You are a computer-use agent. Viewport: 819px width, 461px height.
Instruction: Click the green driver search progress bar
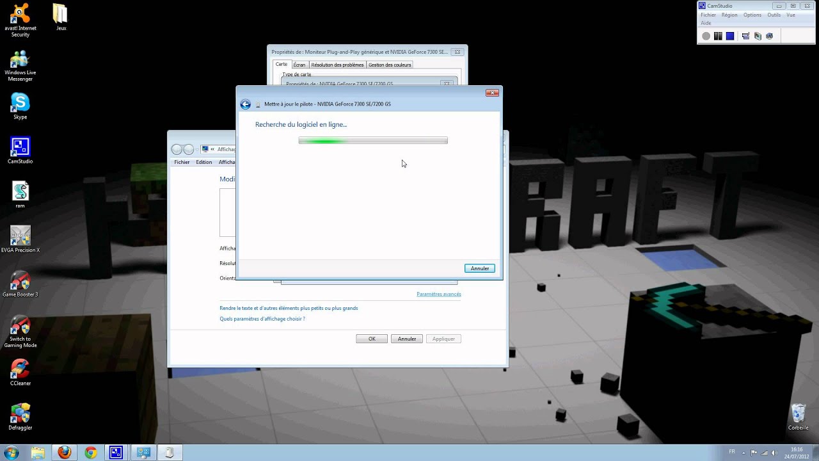pos(373,141)
